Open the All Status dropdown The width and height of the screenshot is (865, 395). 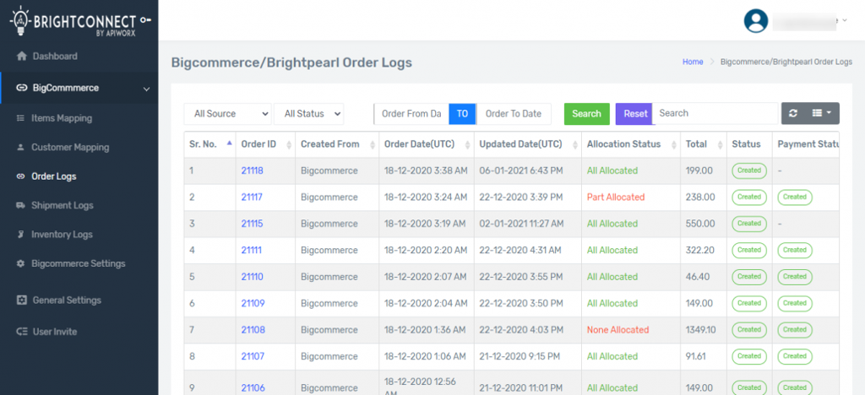coord(309,113)
